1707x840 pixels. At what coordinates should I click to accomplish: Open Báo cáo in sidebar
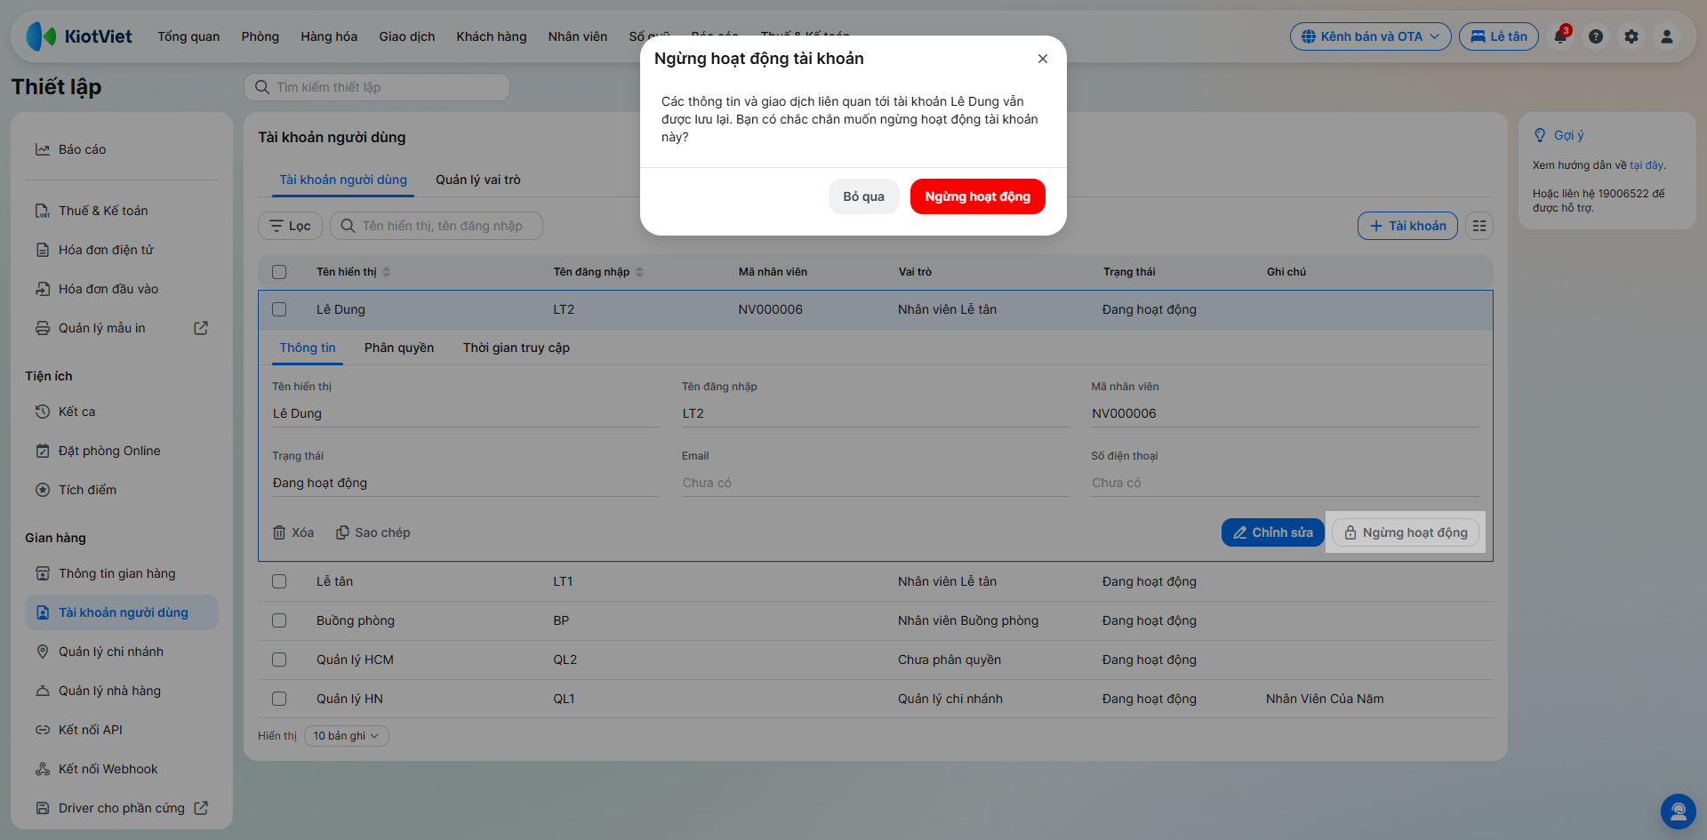click(122, 149)
